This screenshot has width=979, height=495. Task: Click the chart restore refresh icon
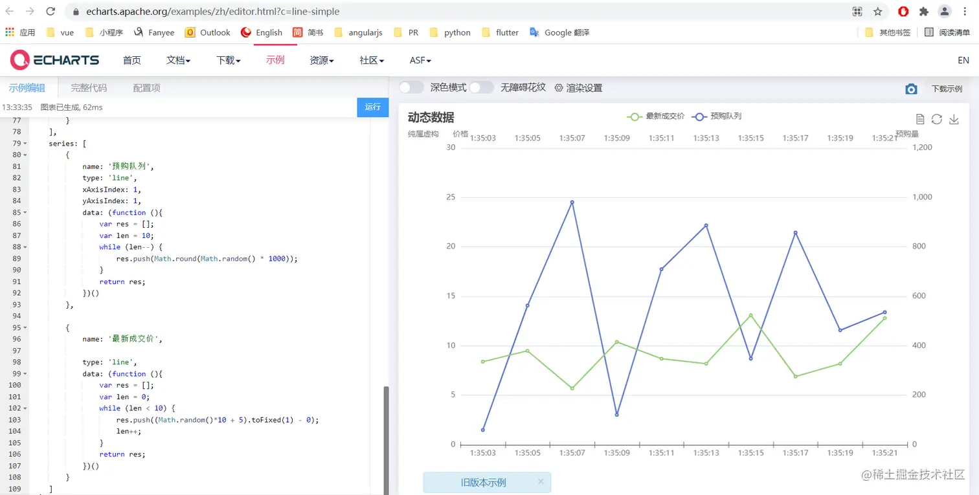click(936, 119)
